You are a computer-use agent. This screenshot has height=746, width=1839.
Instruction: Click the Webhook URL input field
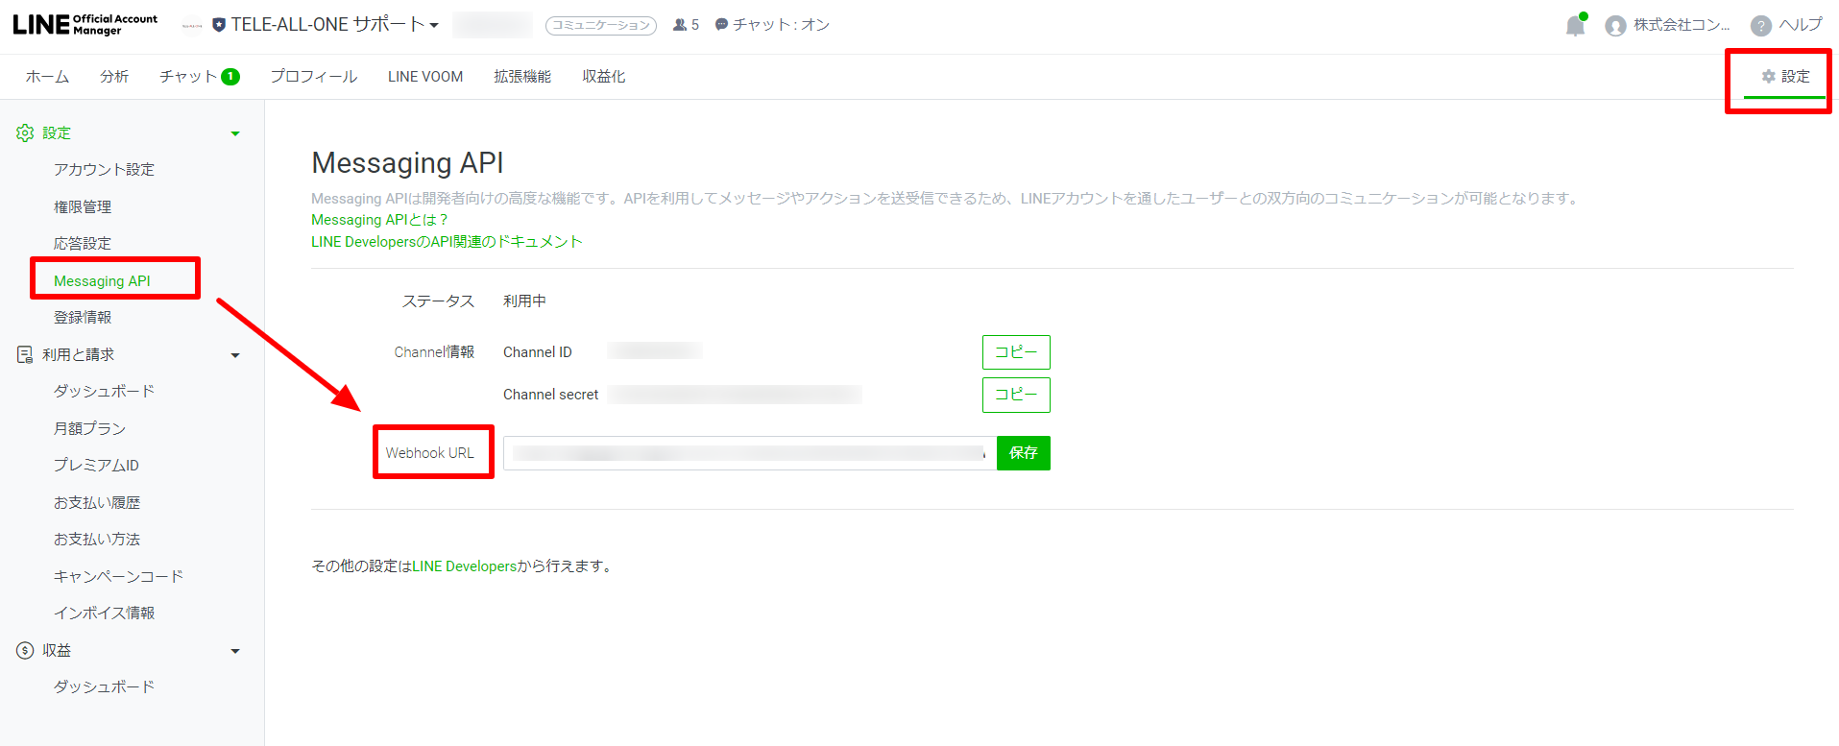pyautogui.click(x=750, y=453)
